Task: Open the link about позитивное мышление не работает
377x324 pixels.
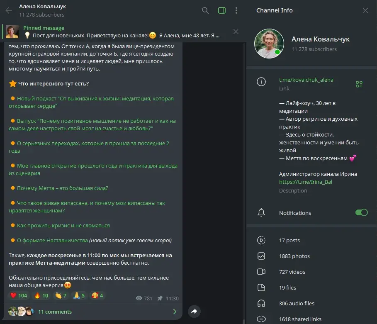Action: tap(92, 124)
